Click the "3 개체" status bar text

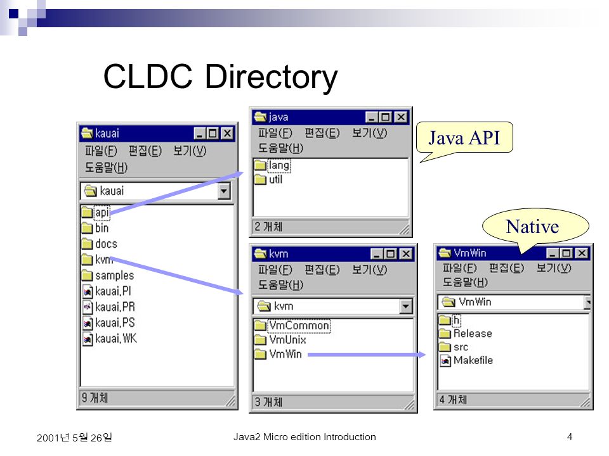tap(268, 402)
